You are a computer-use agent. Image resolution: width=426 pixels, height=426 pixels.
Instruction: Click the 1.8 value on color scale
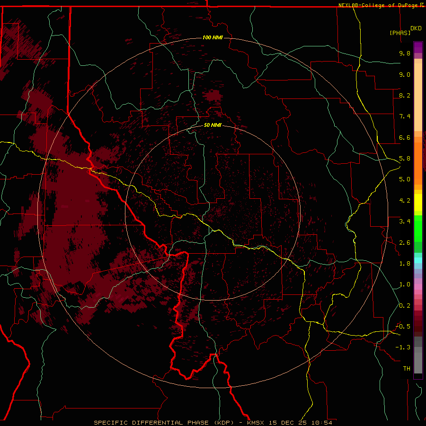click(x=405, y=264)
